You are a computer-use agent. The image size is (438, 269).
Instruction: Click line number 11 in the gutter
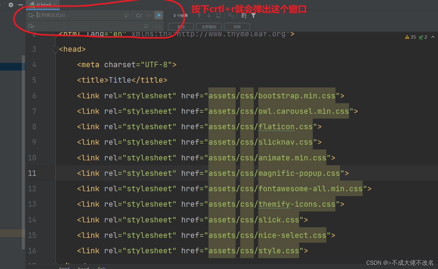tap(32, 173)
